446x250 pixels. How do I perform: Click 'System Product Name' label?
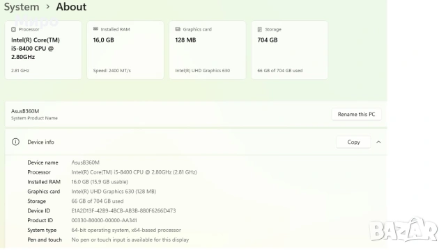34,118
